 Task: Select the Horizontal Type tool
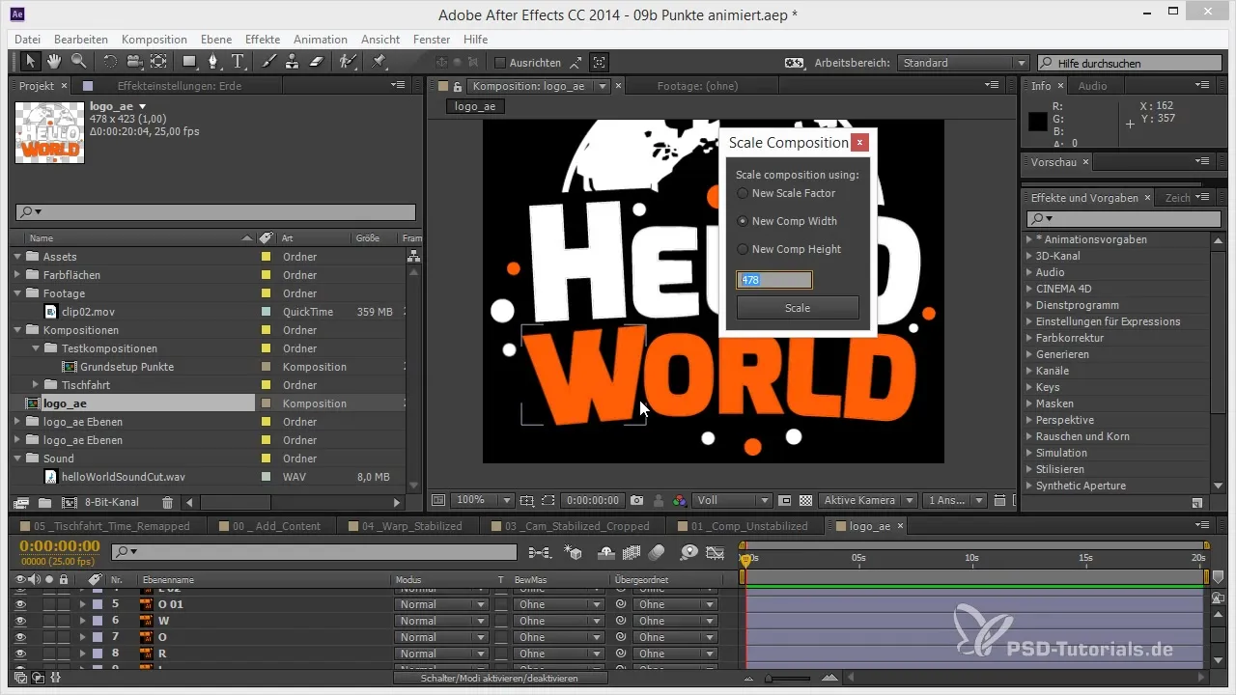(239, 62)
